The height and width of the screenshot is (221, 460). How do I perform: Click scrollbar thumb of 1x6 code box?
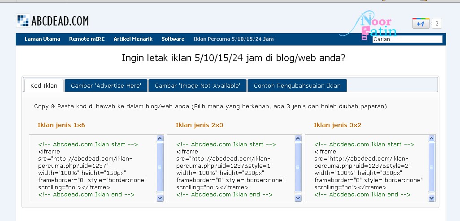(x=160, y=167)
